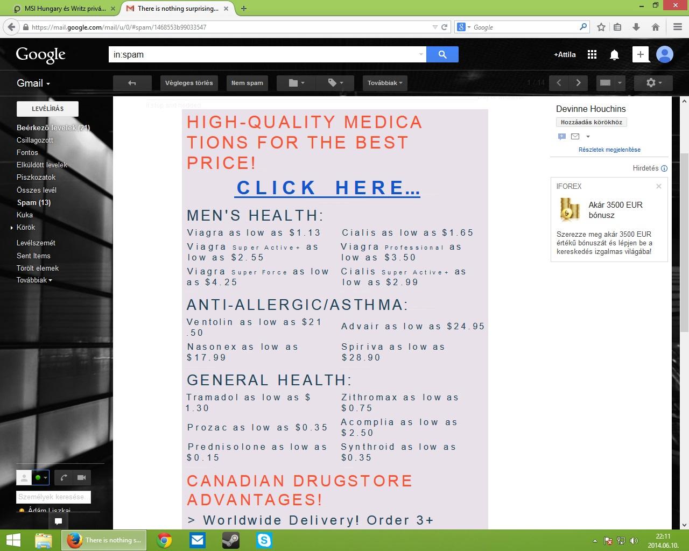Open the Firefox hamburger menu
The width and height of the screenshot is (689, 551).
(x=678, y=27)
